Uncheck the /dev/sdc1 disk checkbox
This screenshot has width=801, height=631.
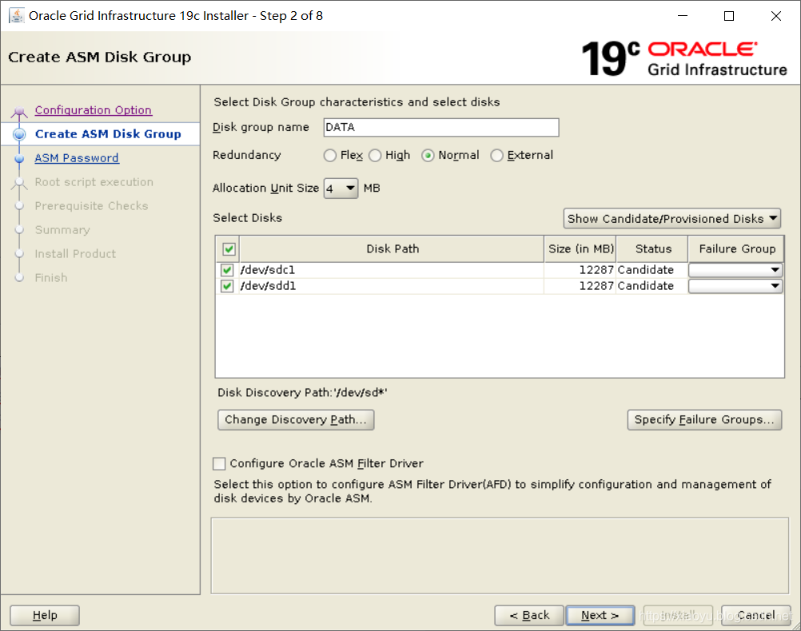pyautogui.click(x=227, y=270)
